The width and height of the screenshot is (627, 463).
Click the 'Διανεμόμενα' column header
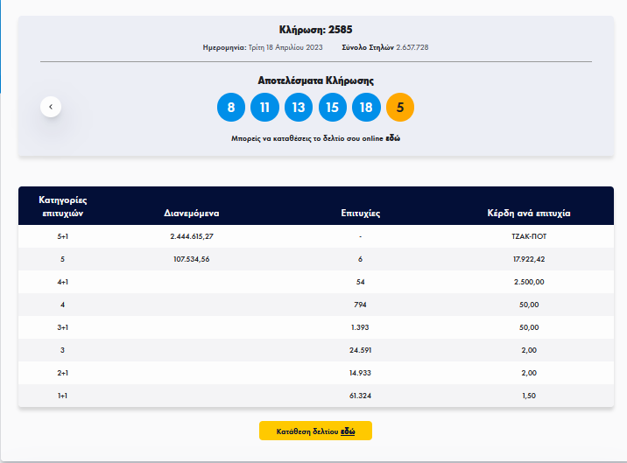(x=192, y=213)
